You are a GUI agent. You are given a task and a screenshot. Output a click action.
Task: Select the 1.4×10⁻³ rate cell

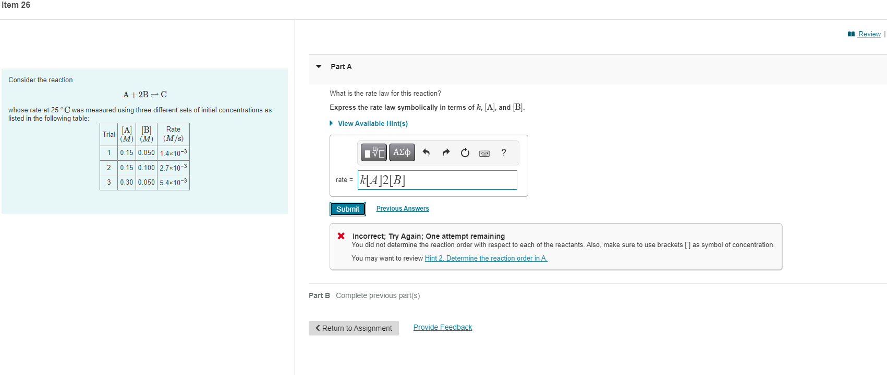[173, 153]
